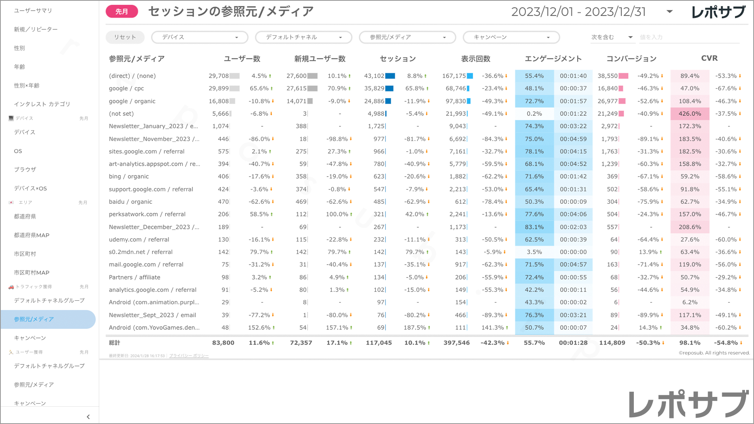754x424 pixels.
Task: Click the laptop icon beside デバイス section
Action: (x=11, y=118)
